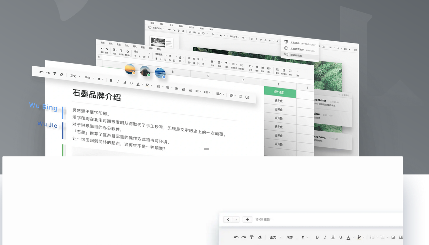Click clear-format eraser in tilted document toolbar
Viewport: 429px width, 245px height.
click(x=62, y=74)
